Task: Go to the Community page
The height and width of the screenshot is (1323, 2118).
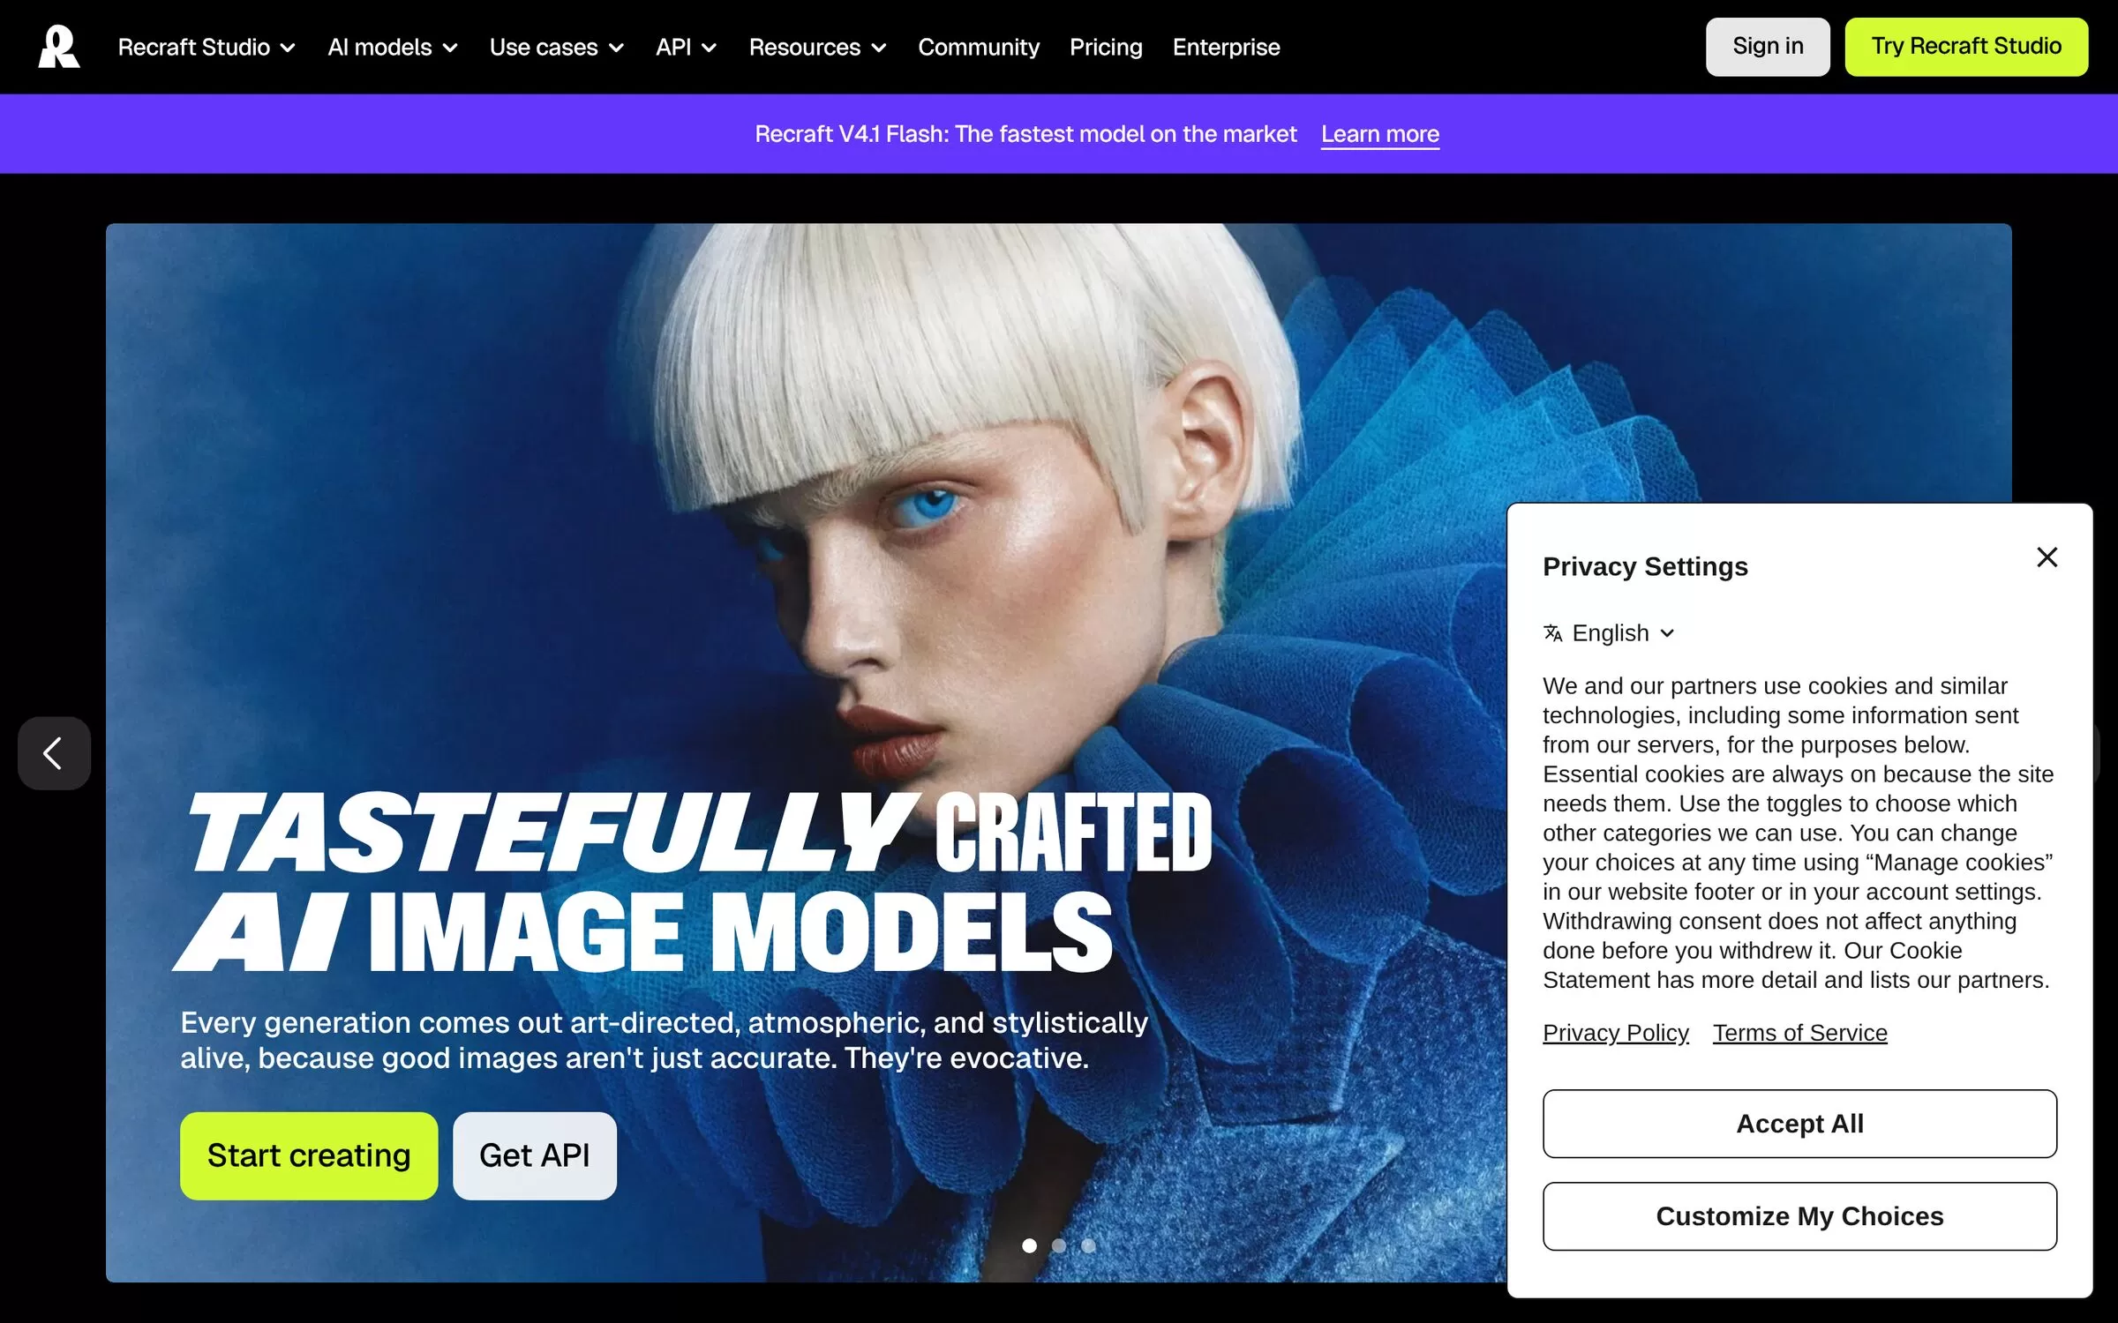Action: (978, 47)
